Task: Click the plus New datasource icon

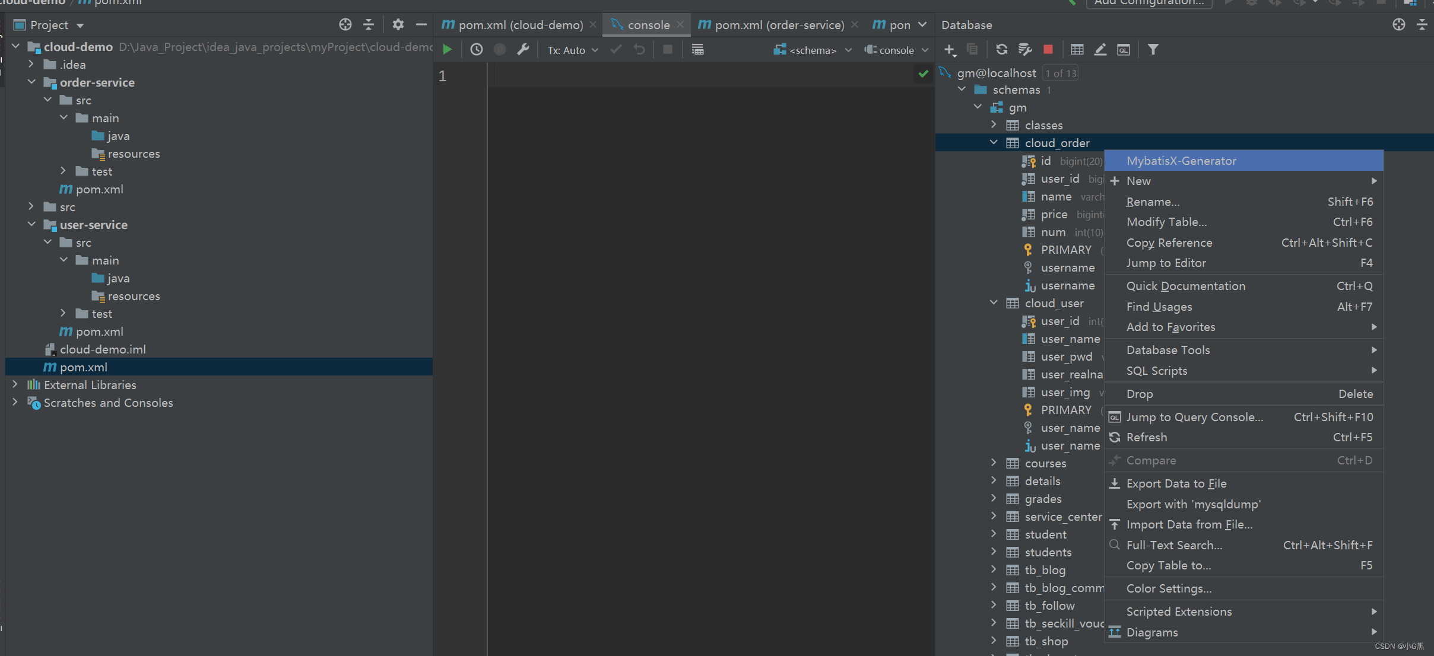Action: [x=949, y=50]
